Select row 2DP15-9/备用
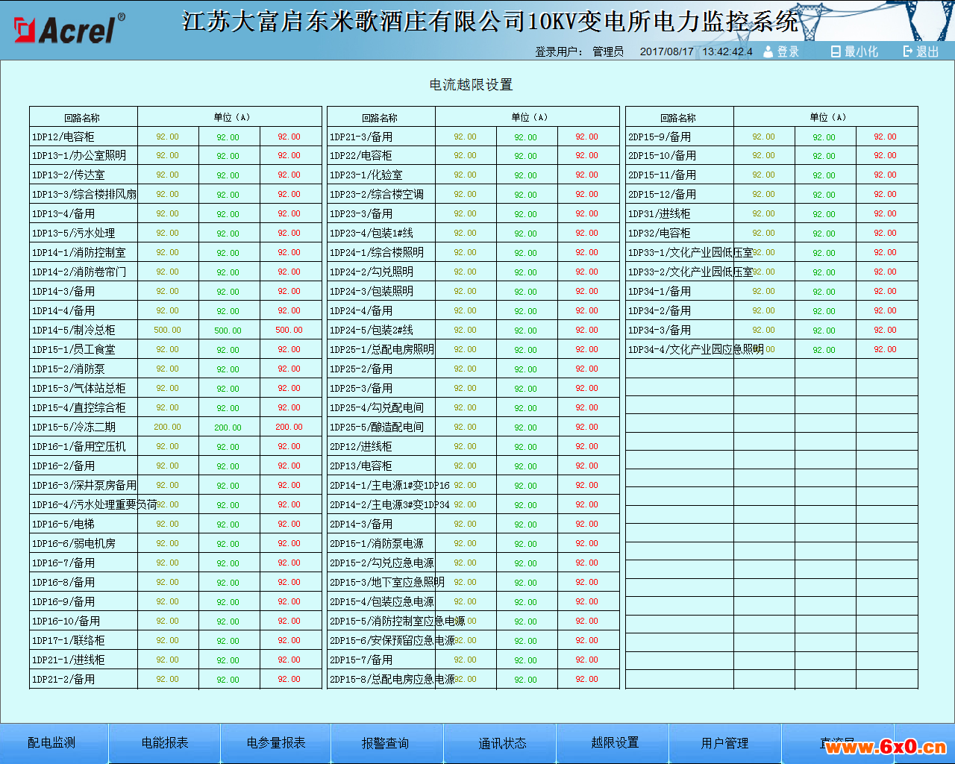955x764 pixels. (x=771, y=137)
